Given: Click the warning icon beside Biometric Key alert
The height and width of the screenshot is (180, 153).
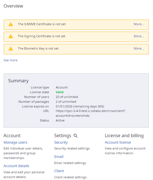Looking at the screenshot, I should click(x=11, y=48).
